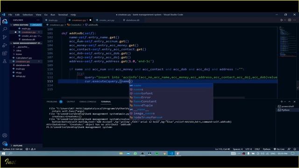
Task: Switch to Terminal panel tab
Action: coord(106,102)
